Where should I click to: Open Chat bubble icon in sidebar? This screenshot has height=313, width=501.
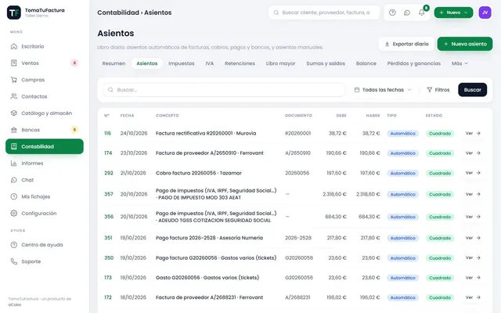click(x=14, y=180)
